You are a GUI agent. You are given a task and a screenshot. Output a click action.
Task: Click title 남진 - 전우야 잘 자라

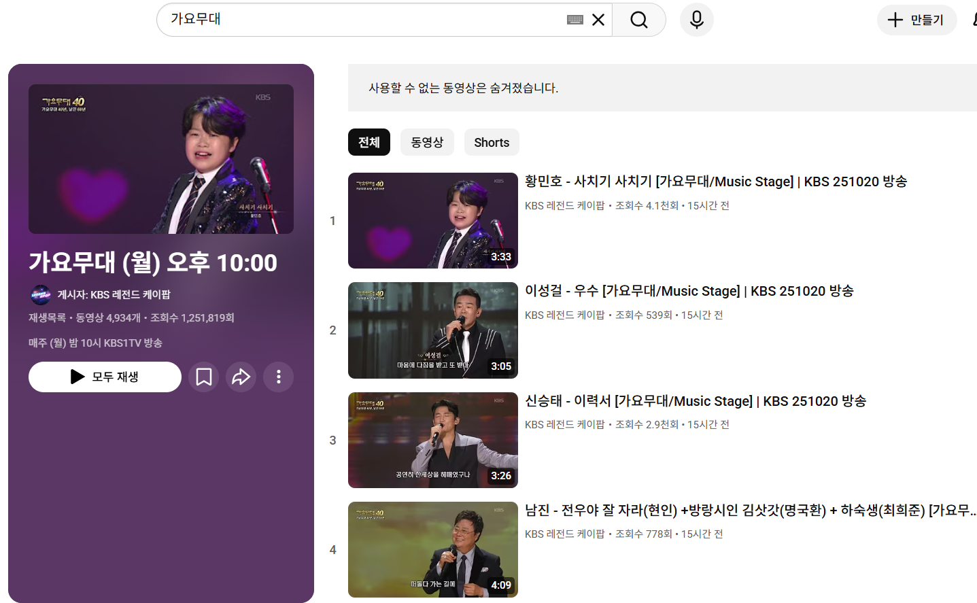coord(751,511)
